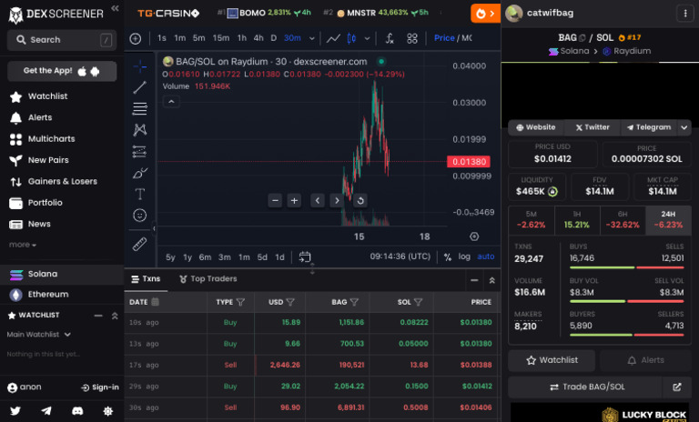
Task: Open the go-to-date calendar icon
Action: click(305, 257)
